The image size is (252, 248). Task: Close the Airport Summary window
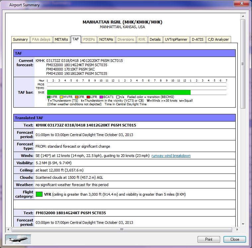(x=234, y=239)
